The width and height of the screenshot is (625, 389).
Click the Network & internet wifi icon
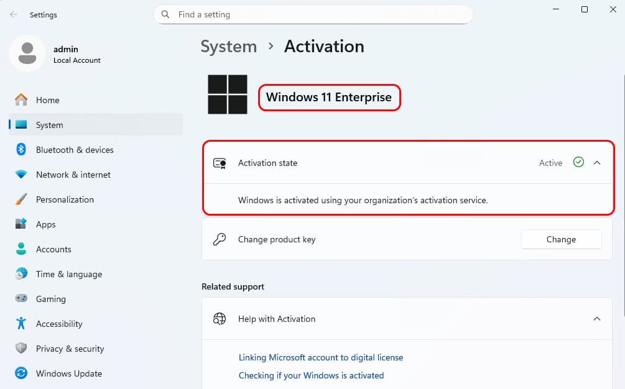tap(21, 175)
